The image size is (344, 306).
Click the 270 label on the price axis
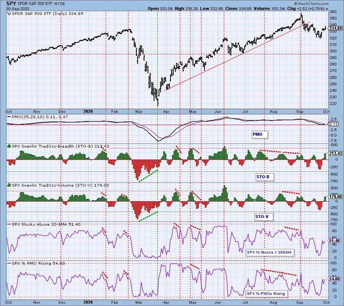coord(333,71)
